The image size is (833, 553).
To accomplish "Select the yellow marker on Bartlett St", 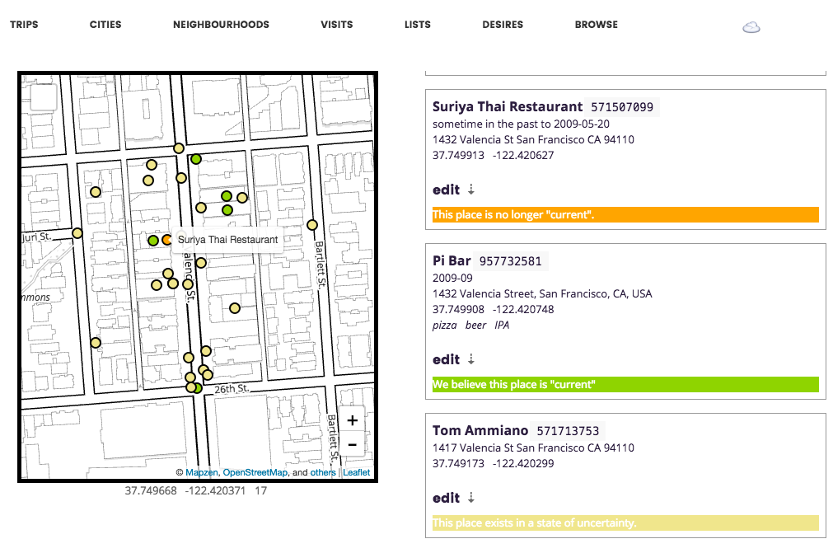I will click(x=312, y=225).
